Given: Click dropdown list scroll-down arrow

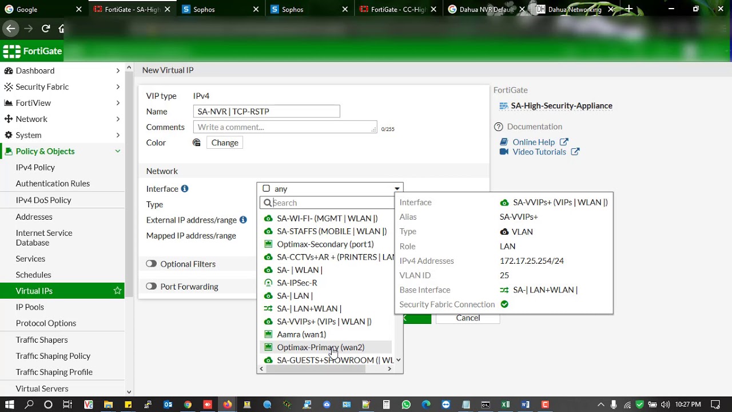Looking at the screenshot, I should [399, 360].
